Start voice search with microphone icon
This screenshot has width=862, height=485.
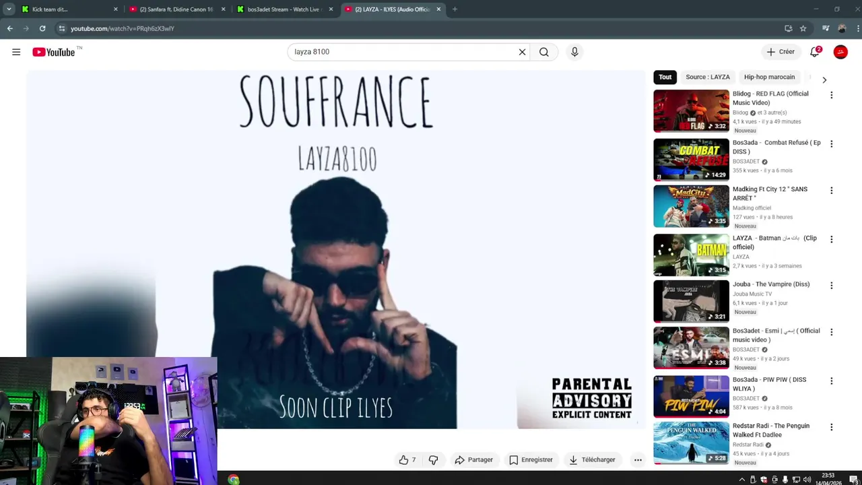coord(574,52)
